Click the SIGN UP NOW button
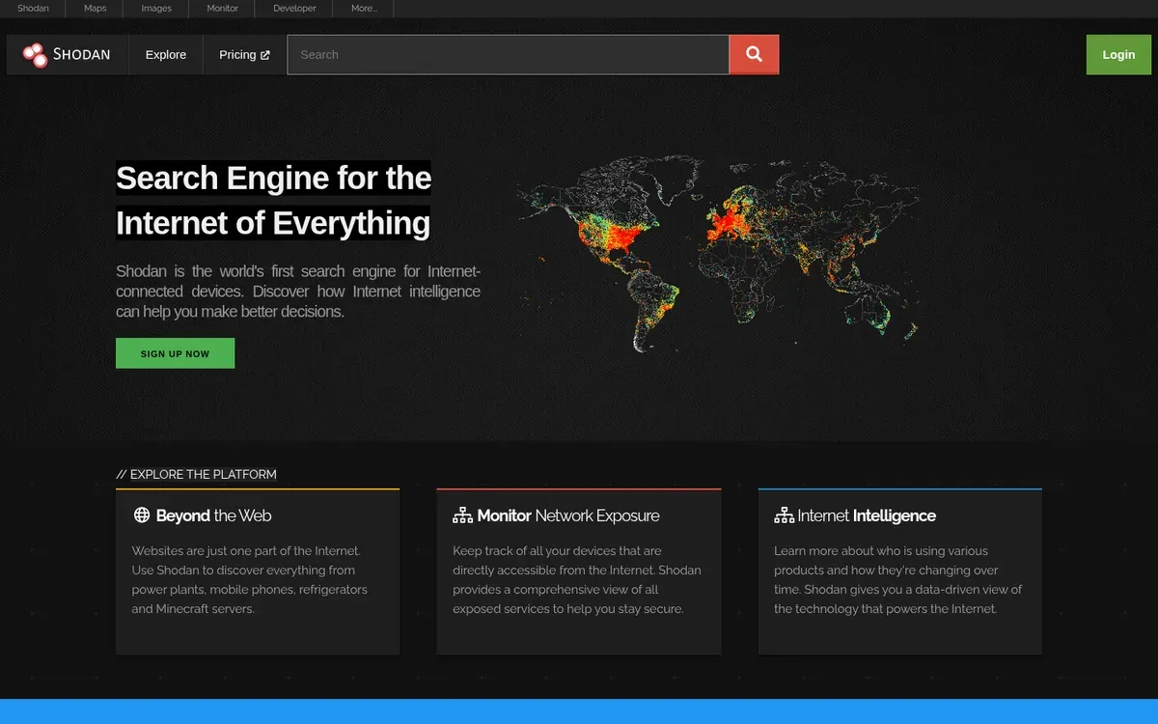Screen dimensions: 1158x724 click(175, 353)
